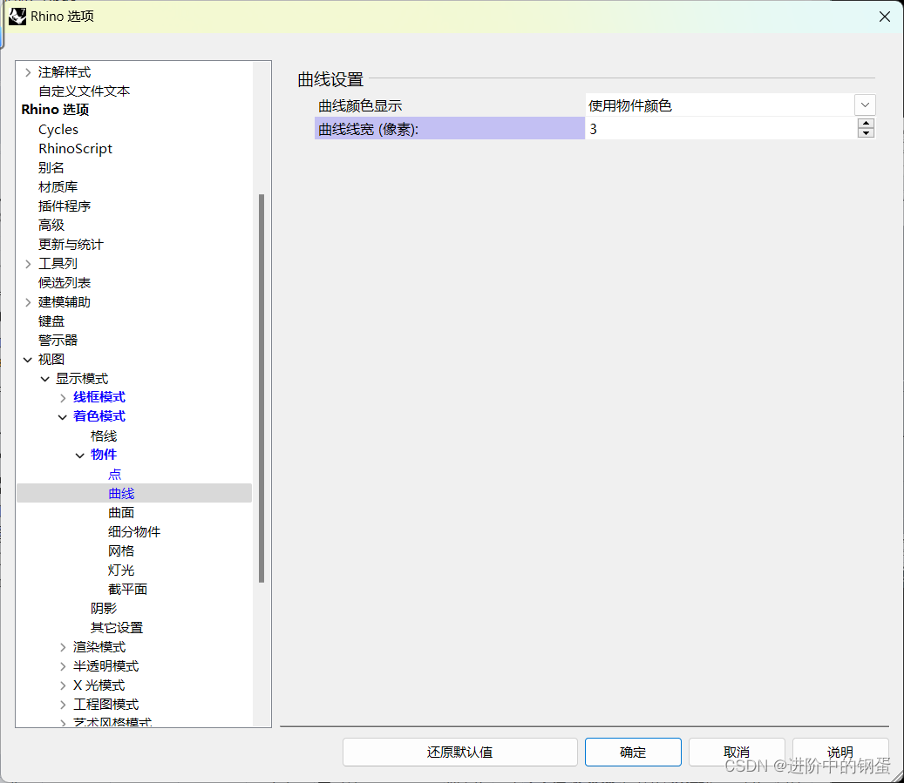Click the 曲线线宽 (像素) label row

tap(450, 129)
